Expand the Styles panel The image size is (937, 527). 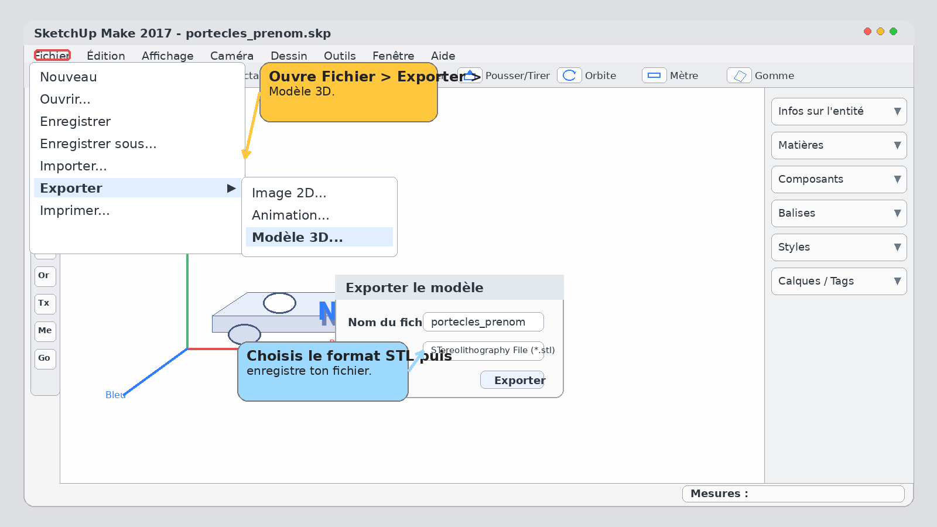click(839, 247)
